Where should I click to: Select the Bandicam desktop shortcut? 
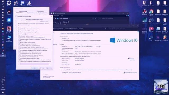click(x=144, y=12)
